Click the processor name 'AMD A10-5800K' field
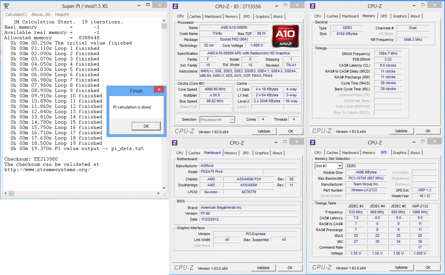The height and width of the screenshot is (275, 445). click(x=234, y=27)
